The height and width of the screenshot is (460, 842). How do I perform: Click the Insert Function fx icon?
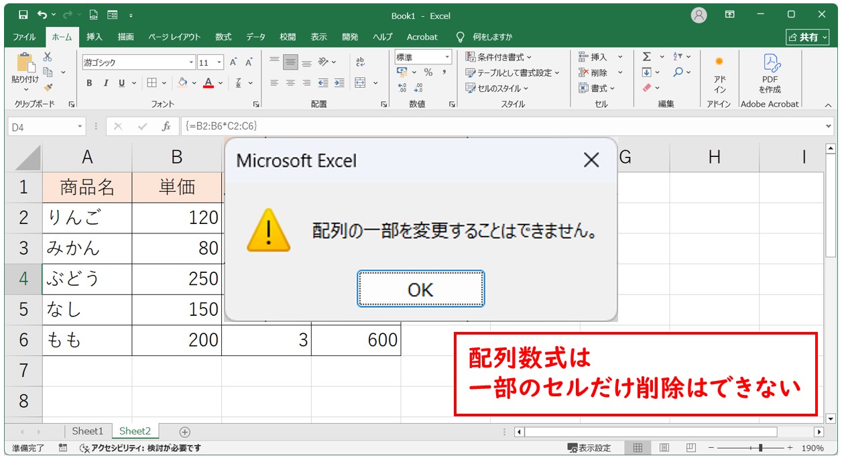[x=166, y=126]
